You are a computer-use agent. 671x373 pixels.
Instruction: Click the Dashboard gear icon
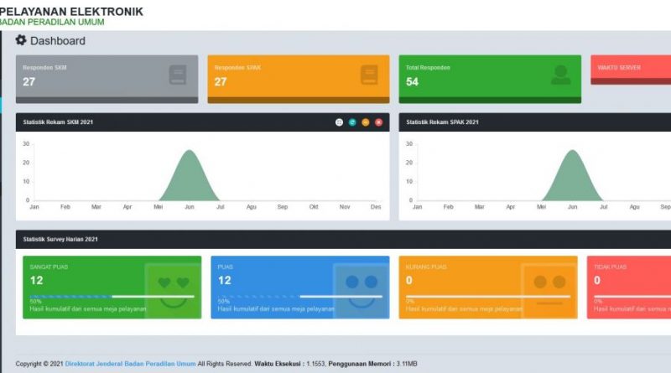coord(21,40)
